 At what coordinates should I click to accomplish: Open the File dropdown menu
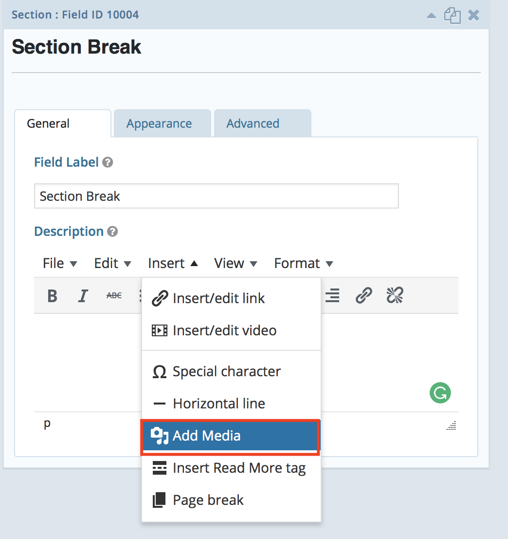60,263
